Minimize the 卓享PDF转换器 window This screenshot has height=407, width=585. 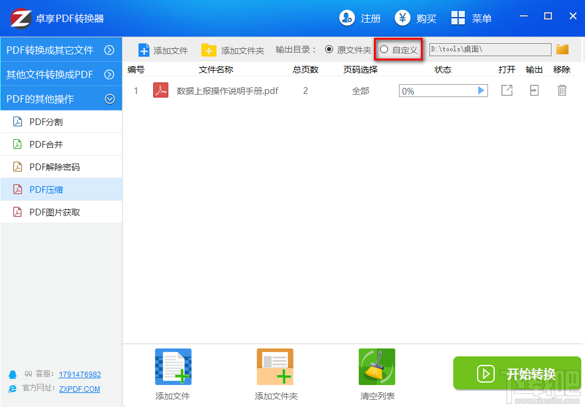pos(523,16)
